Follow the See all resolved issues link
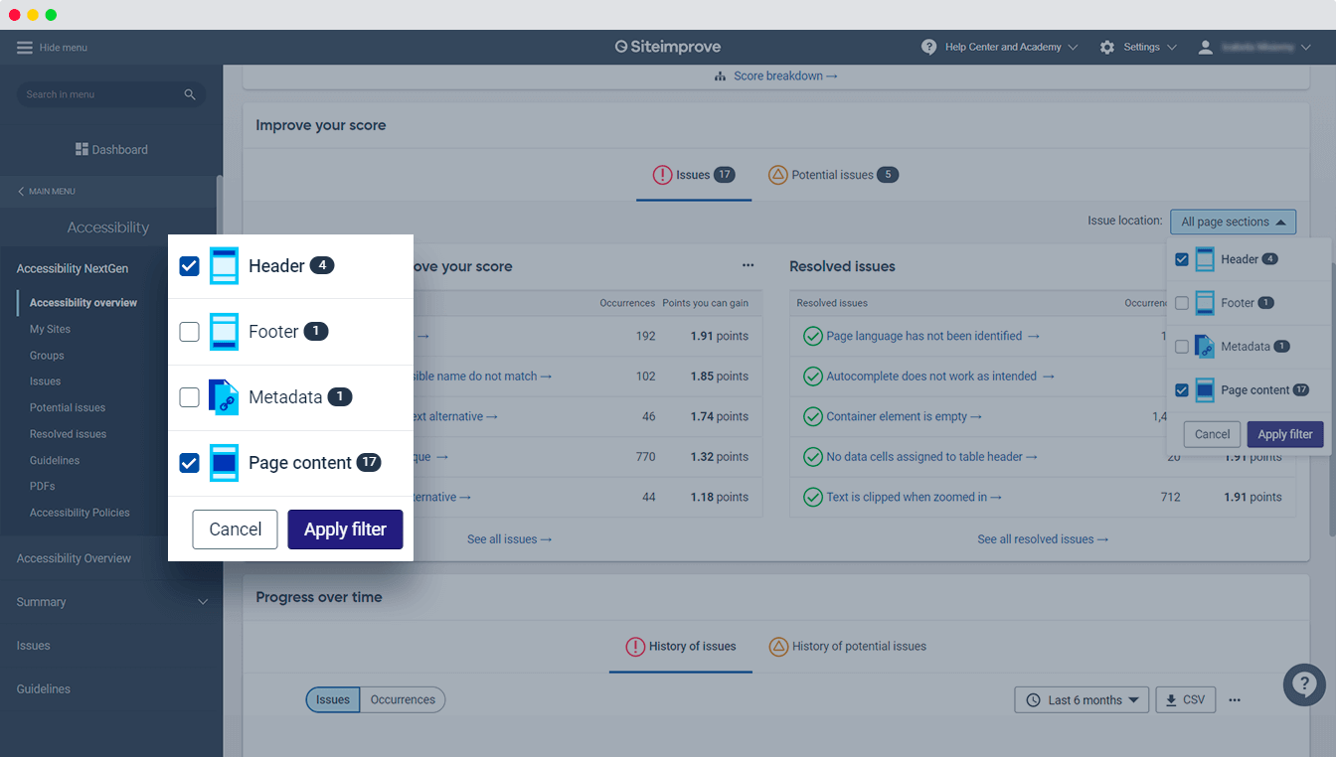 [x=1043, y=539]
